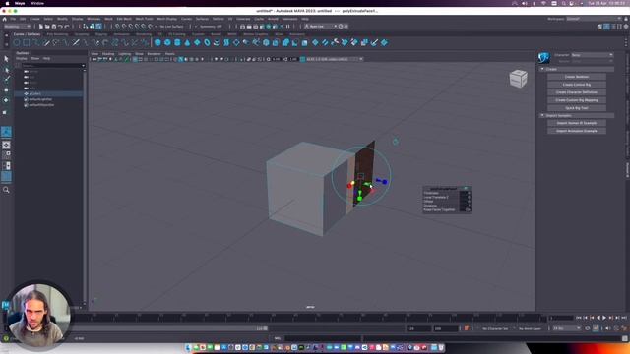Create a NURBS torus from the shelf
The width and height of the screenshot is (630, 354).
click(207, 42)
